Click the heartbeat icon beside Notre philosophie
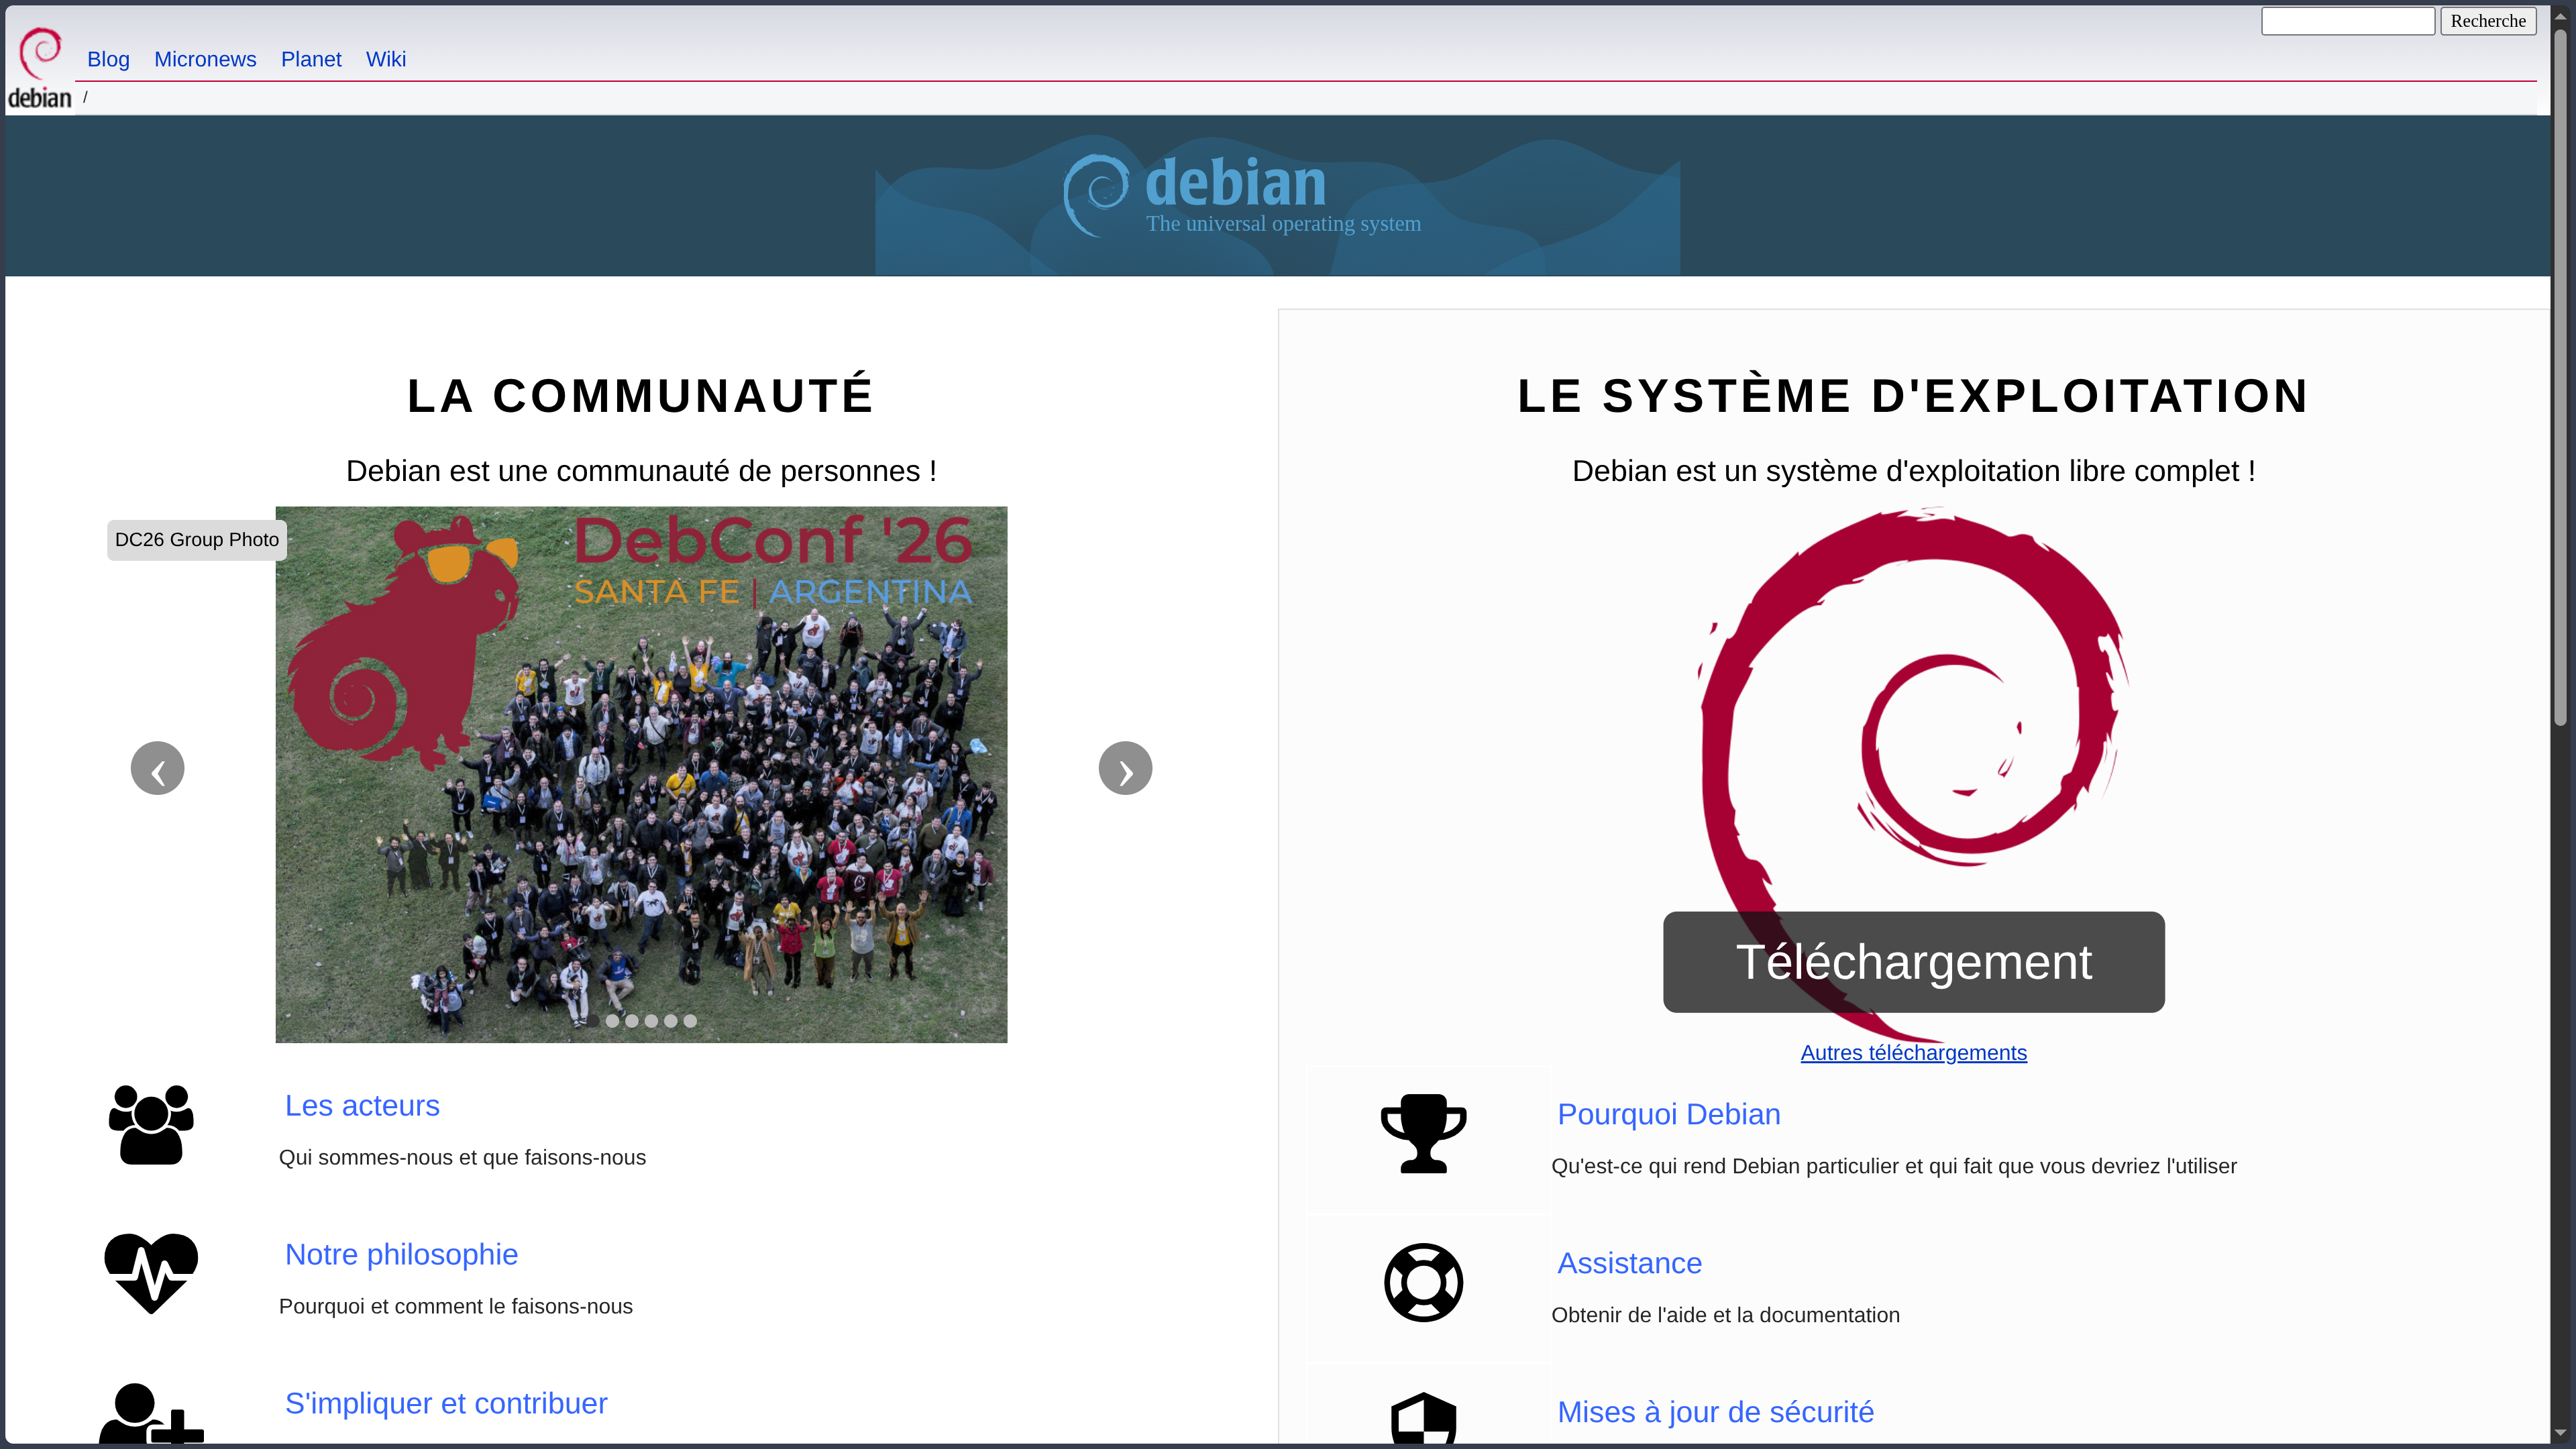The height and width of the screenshot is (1449, 2576). click(151, 1273)
